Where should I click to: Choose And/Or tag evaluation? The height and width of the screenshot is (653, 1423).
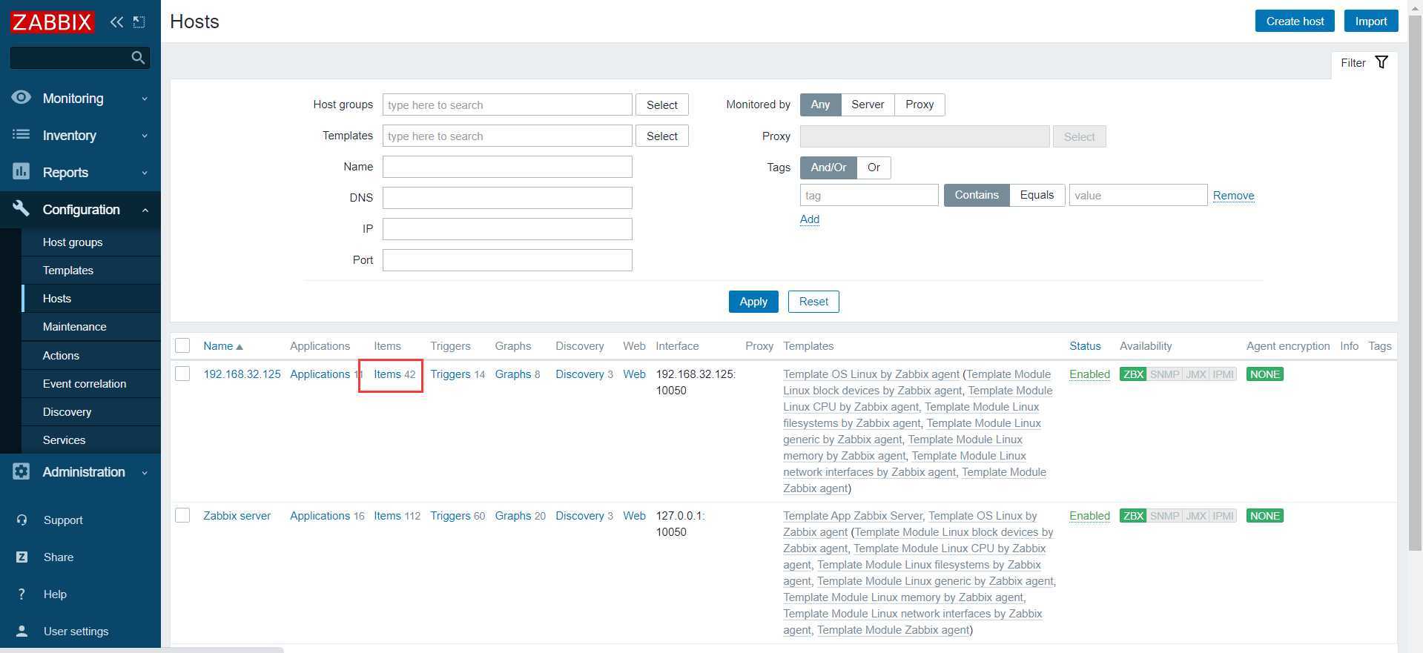(828, 168)
